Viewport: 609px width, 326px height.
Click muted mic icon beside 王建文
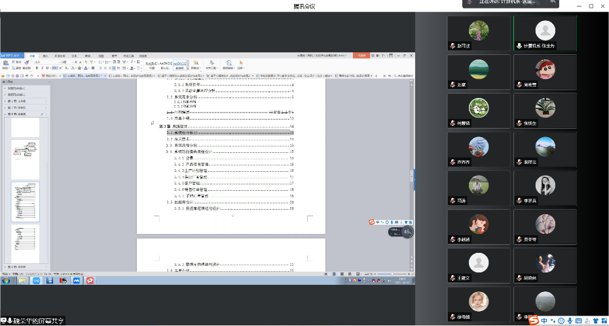coord(452,278)
